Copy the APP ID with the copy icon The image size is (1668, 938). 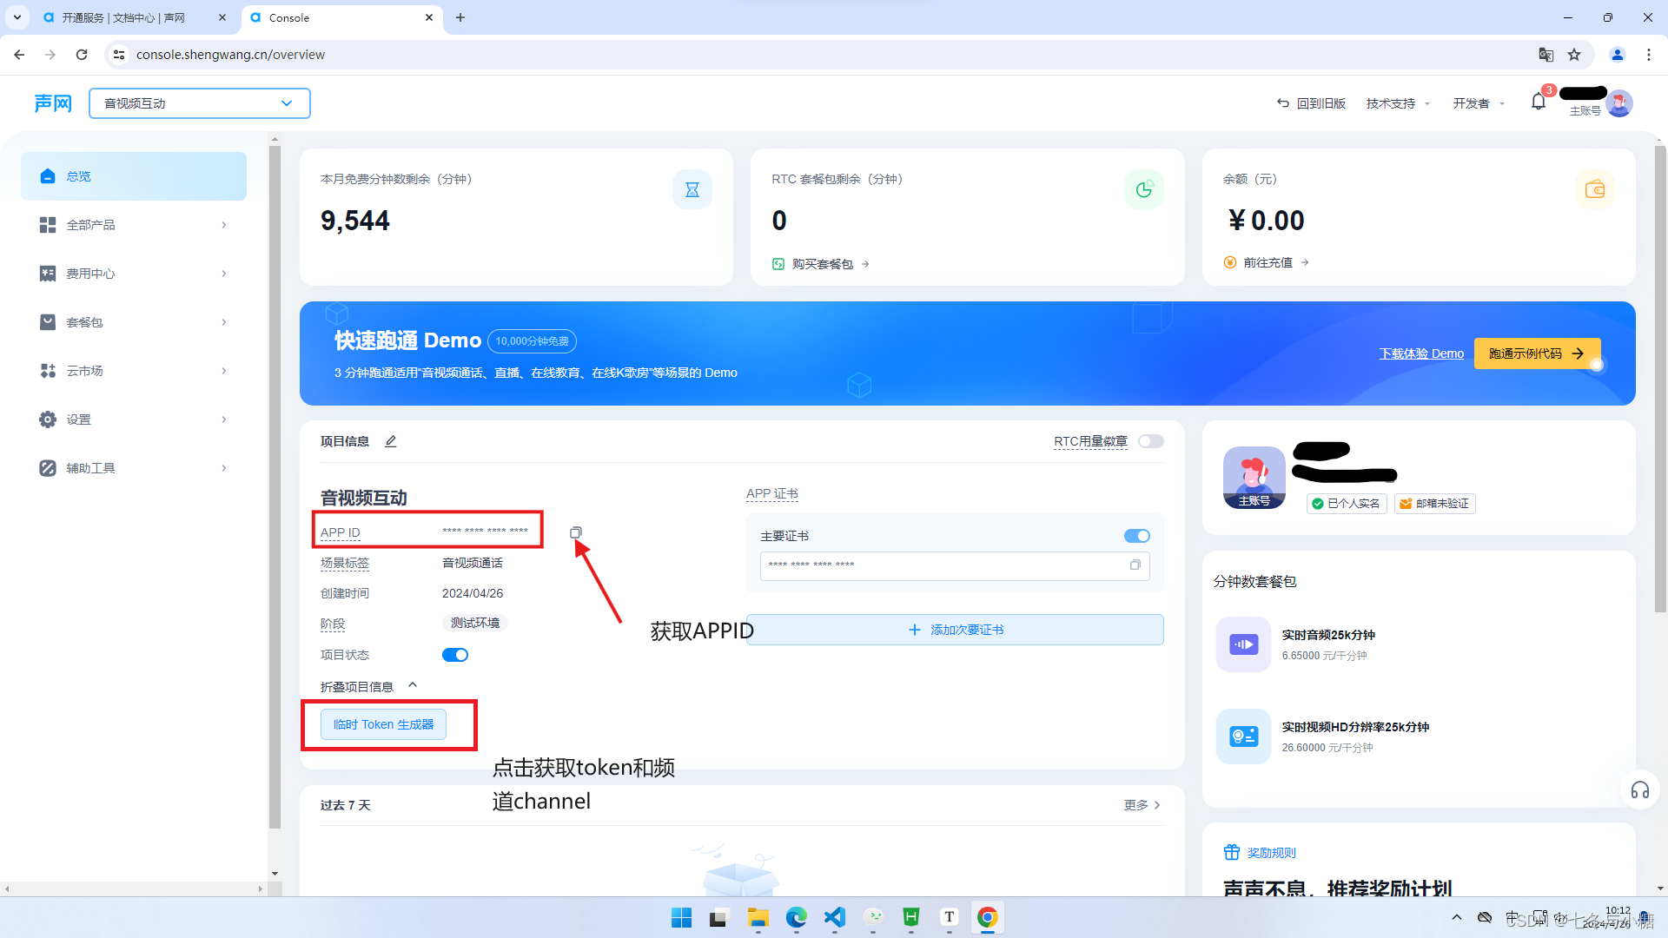click(x=576, y=532)
